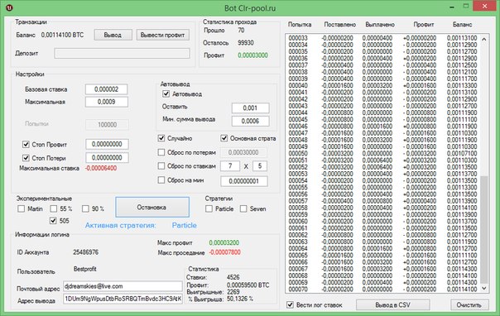Image resolution: width=500 pixels, height=316 pixels.
Task: Uncheck the Основная страта checkbox
Action: pos(224,138)
